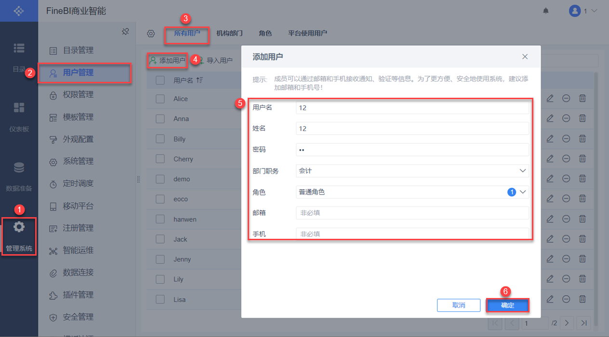Delete user Alice with trash icon
This screenshot has width=609, height=337.
[582, 98]
